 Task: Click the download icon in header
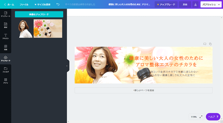(195, 4)
